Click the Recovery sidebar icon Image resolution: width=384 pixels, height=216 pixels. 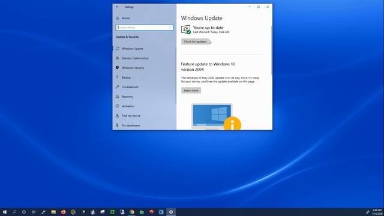118,97
